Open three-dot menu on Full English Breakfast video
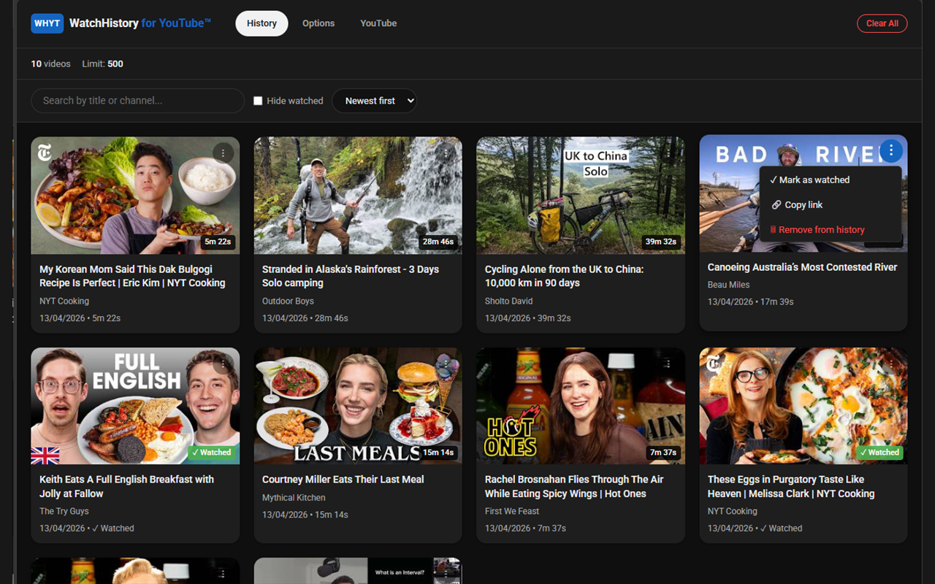The image size is (935, 584). (223, 363)
